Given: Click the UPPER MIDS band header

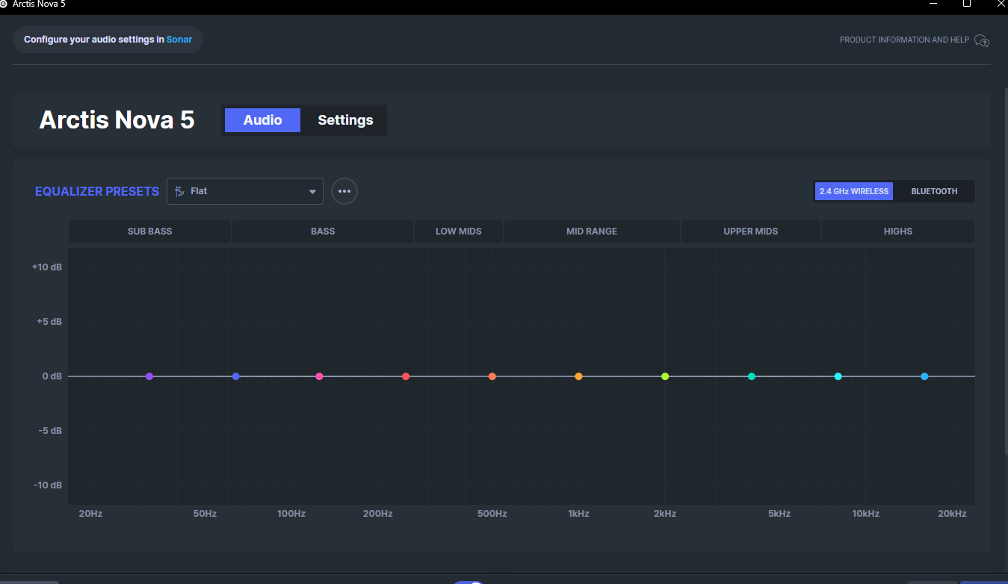Looking at the screenshot, I should point(751,232).
